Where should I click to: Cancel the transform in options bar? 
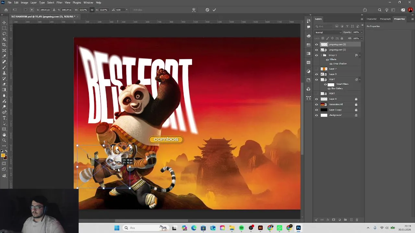[x=207, y=10]
